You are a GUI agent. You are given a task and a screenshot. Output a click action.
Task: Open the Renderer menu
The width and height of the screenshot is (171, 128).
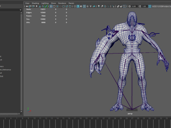coord(62,3)
